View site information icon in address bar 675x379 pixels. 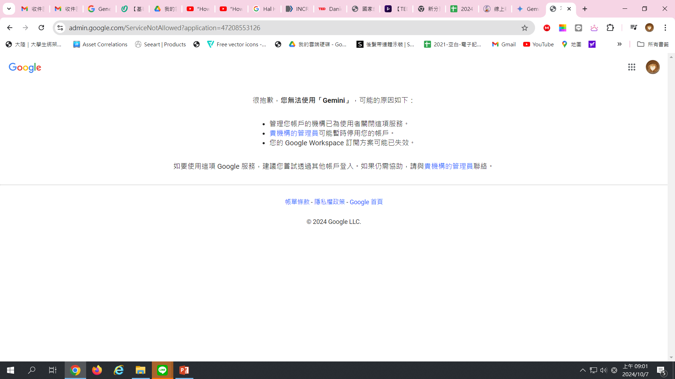click(x=60, y=28)
